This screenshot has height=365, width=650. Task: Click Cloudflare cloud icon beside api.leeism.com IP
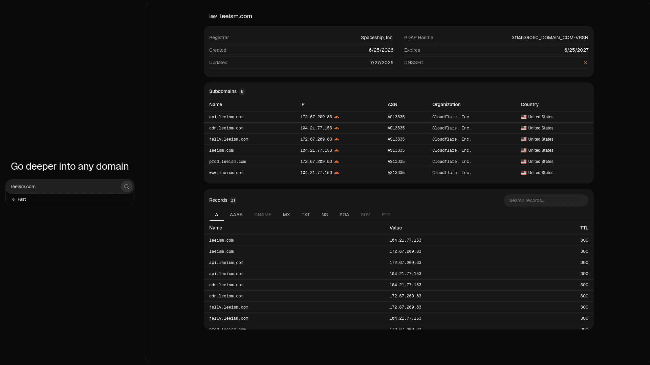point(337,117)
